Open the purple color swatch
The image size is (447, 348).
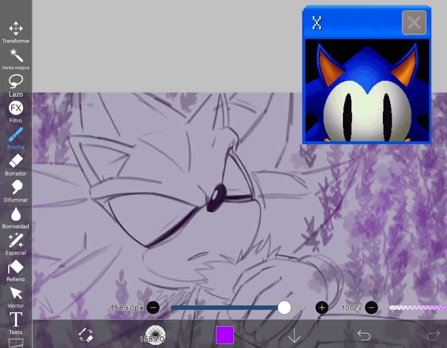225,335
